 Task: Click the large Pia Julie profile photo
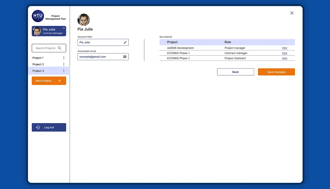point(84,20)
